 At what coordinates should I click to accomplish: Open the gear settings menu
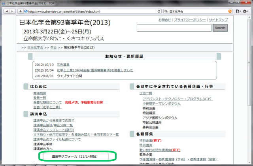click(246, 11)
